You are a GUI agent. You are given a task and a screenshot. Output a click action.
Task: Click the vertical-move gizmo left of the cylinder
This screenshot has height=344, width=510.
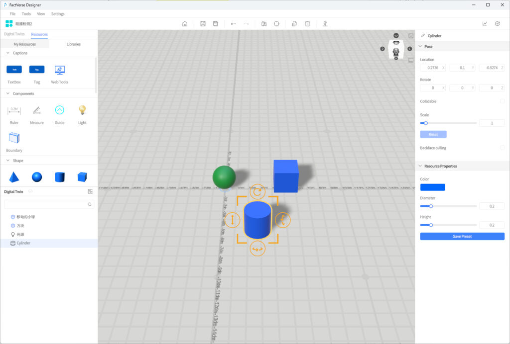[233, 220]
